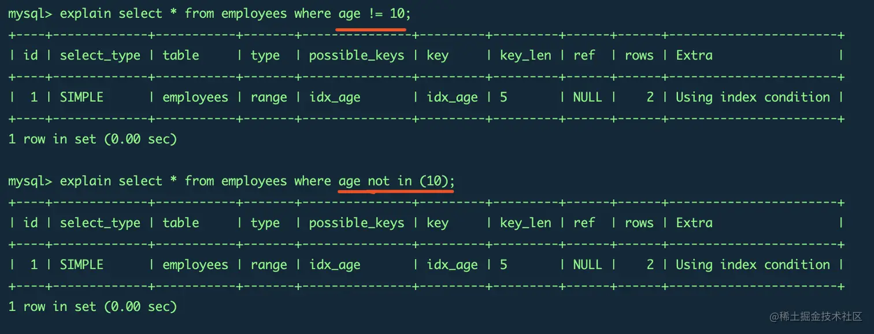Click the first mysql> prompt
Image resolution: width=874 pixels, height=334 pixels.
30,14
